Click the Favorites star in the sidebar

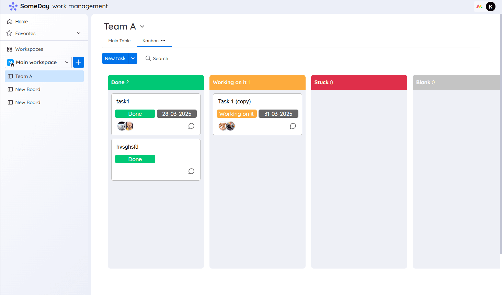pyautogui.click(x=10, y=33)
